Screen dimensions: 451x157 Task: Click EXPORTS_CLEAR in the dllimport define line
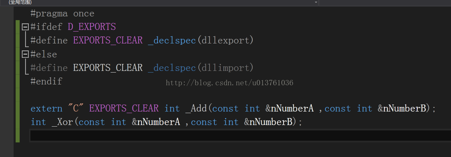coord(108,68)
